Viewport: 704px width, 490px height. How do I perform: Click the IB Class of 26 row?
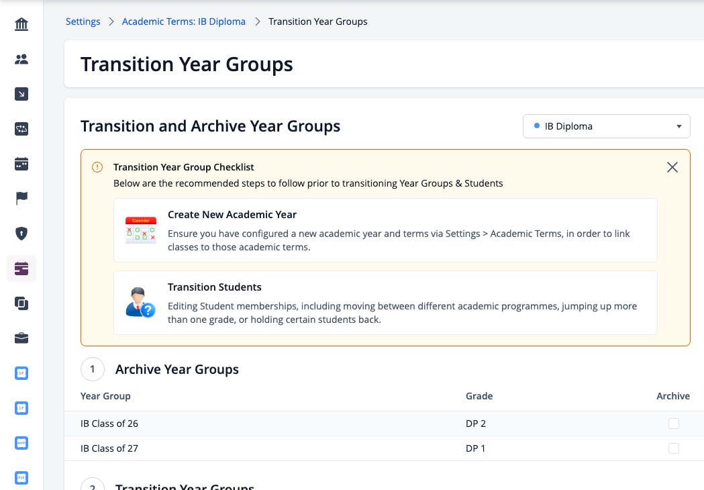coord(384,424)
